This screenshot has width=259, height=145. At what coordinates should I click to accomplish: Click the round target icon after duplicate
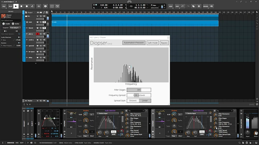[199, 6]
